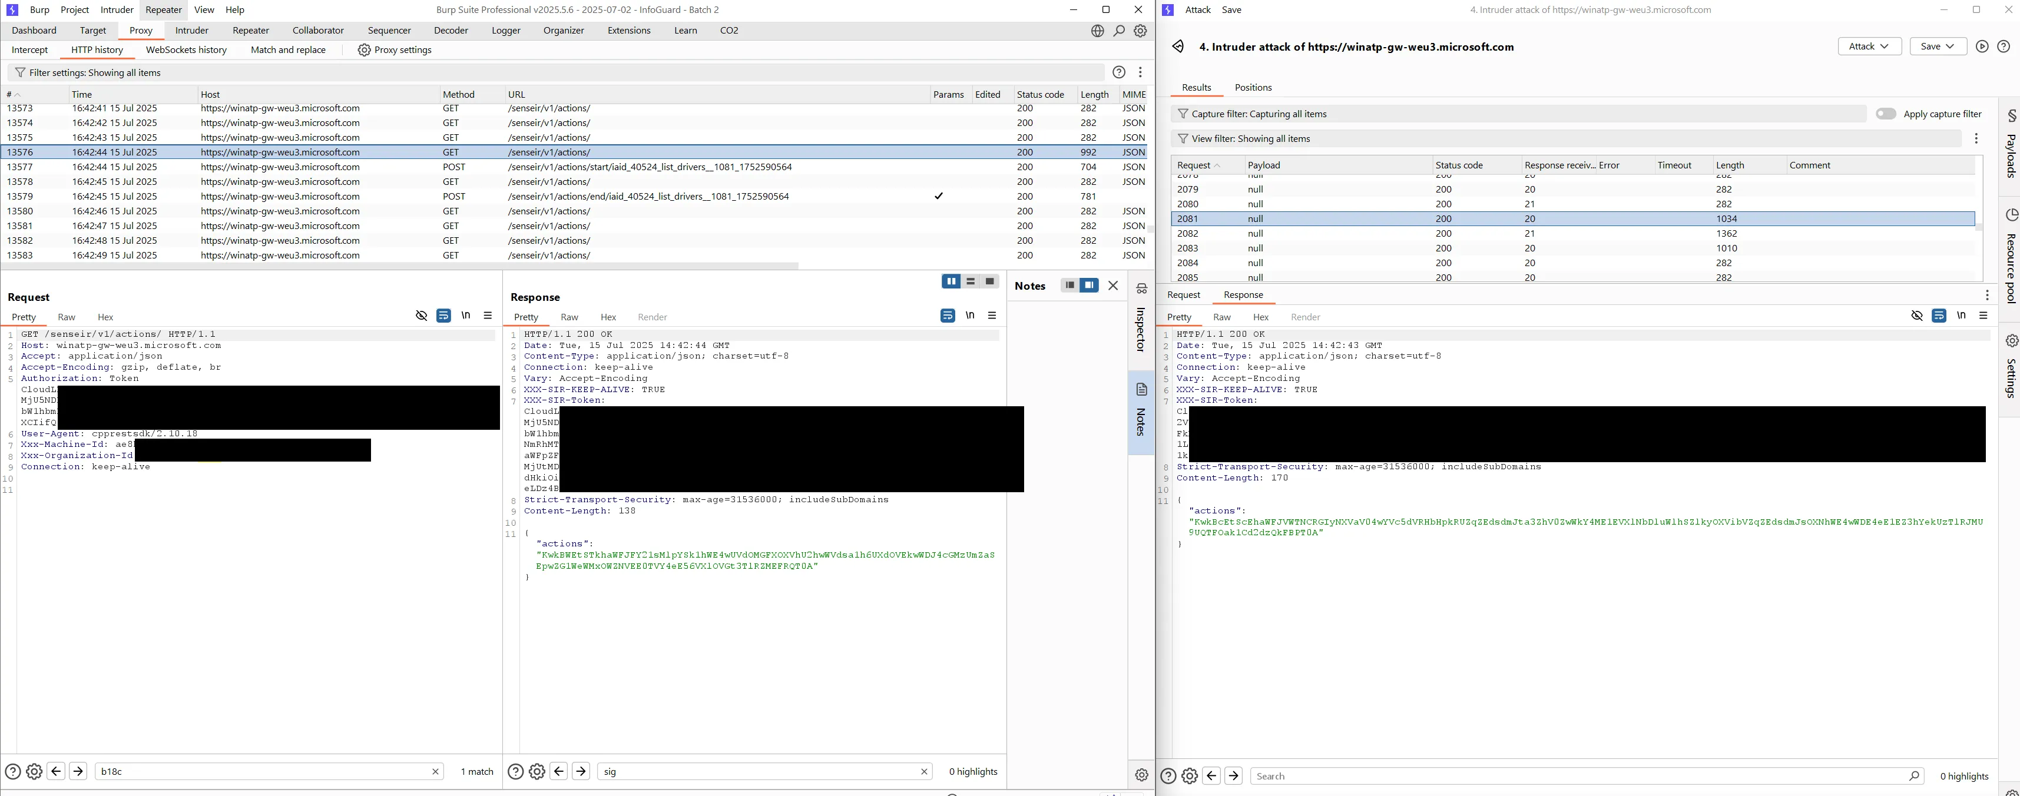Viewport: 2020px width, 796px height.
Task: Toggle hidden characters eye in the Request pane
Action: 421,315
